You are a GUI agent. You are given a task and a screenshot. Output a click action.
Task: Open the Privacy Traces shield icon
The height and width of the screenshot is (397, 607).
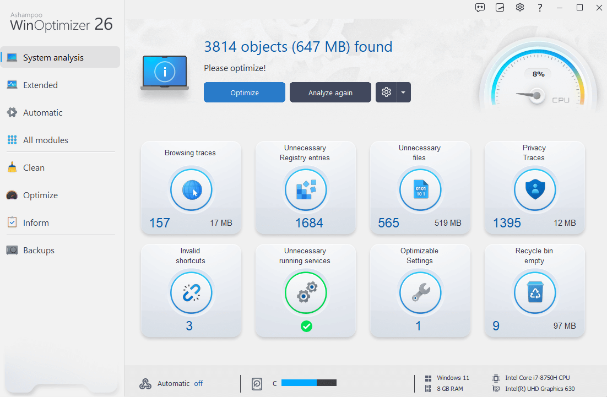pos(535,189)
